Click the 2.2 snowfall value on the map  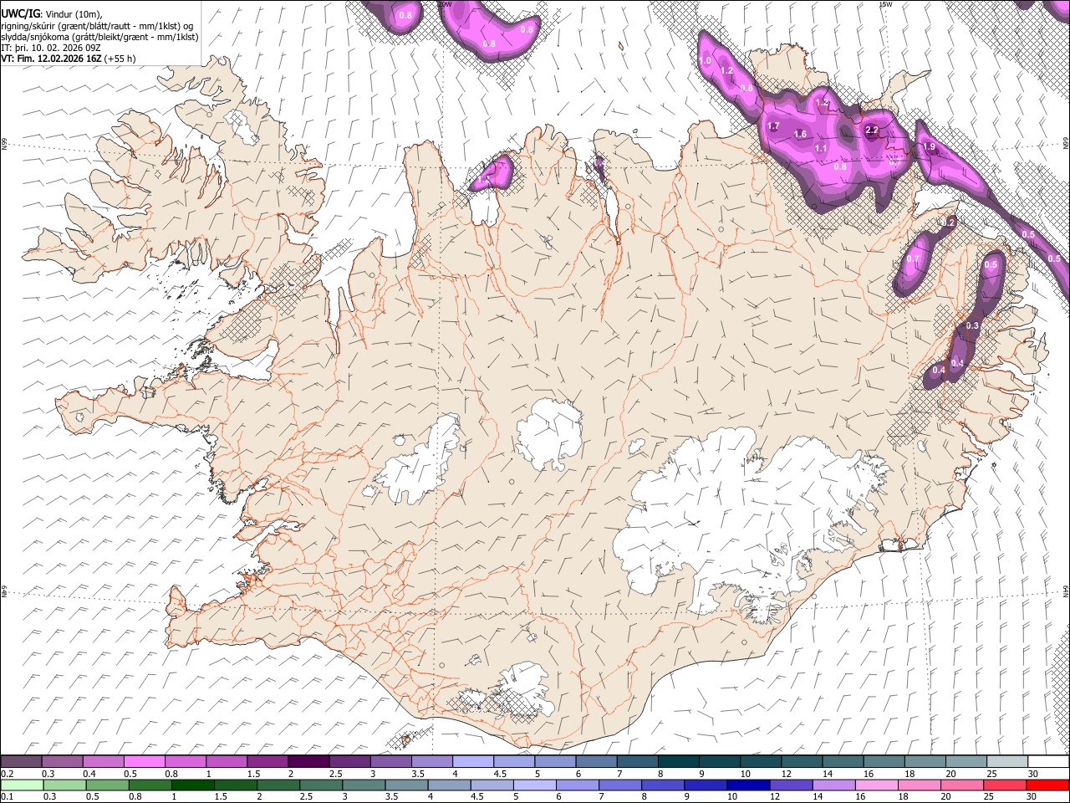click(872, 130)
